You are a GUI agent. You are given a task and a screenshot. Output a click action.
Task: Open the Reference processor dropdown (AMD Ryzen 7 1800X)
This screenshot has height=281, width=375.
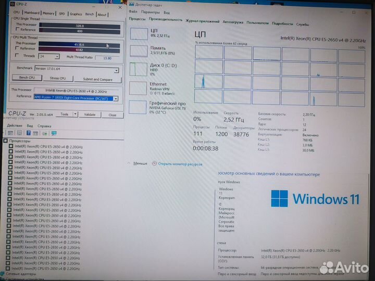[116, 98]
